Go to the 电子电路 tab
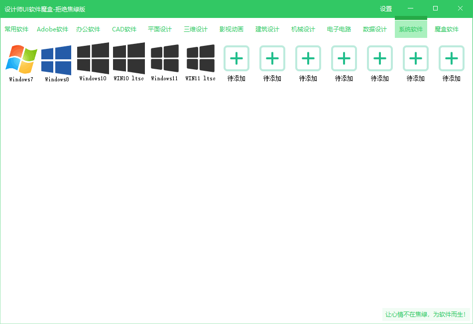The height and width of the screenshot is (324, 473). (x=339, y=29)
